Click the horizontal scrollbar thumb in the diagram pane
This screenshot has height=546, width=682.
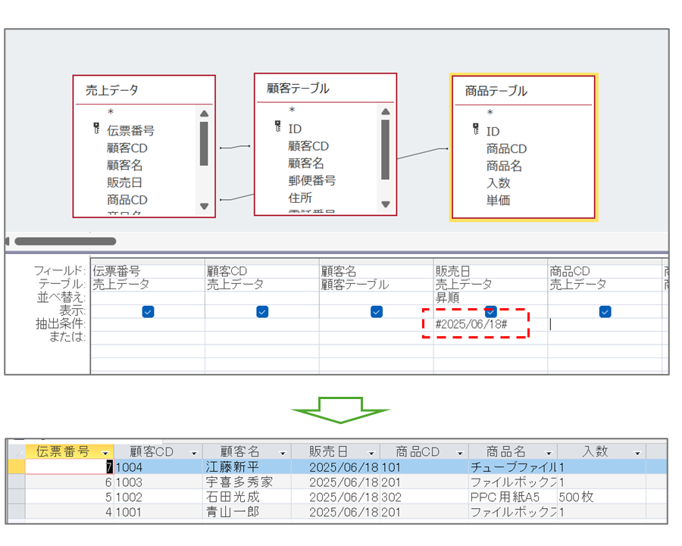(65, 242)
